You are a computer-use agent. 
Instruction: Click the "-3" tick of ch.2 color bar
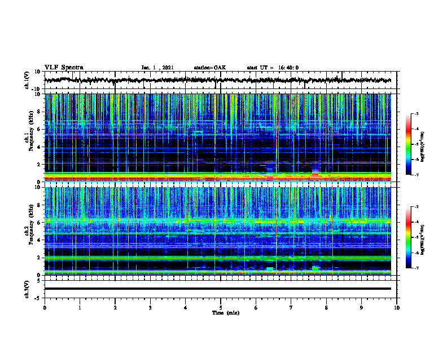tap(417, 207)
